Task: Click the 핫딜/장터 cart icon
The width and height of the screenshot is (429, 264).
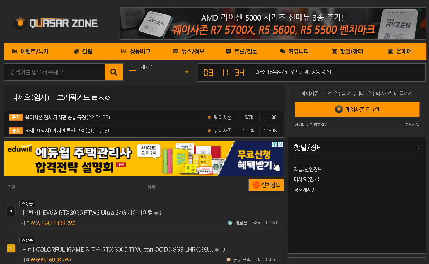Action: [334, 51]
